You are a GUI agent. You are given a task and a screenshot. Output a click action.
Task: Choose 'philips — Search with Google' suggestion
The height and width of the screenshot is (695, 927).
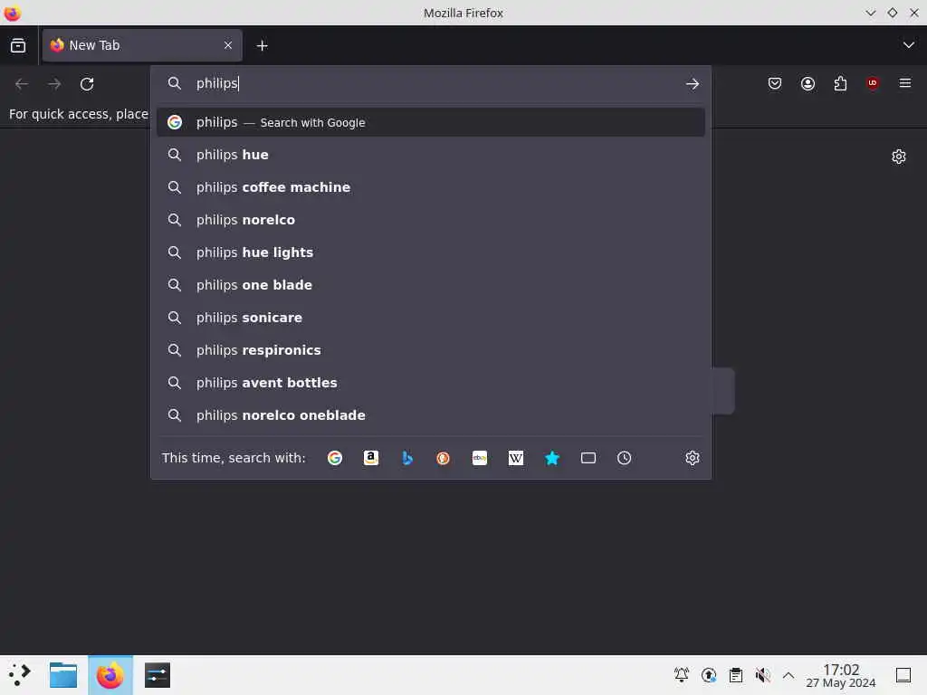click(x=430, y=122)
